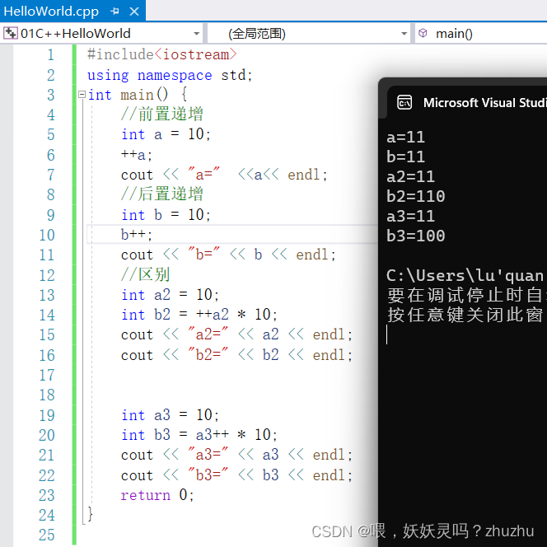Viewport: 547px width, 547px height.
Task: Click console output line "b3=100"
Action: 415,236
